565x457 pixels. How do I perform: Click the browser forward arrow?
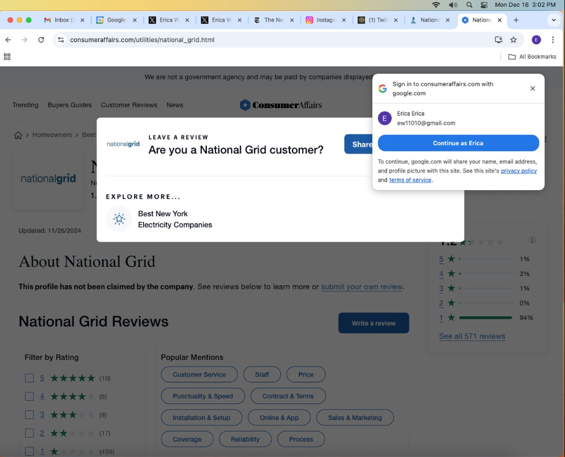click(x=25, y=40)
